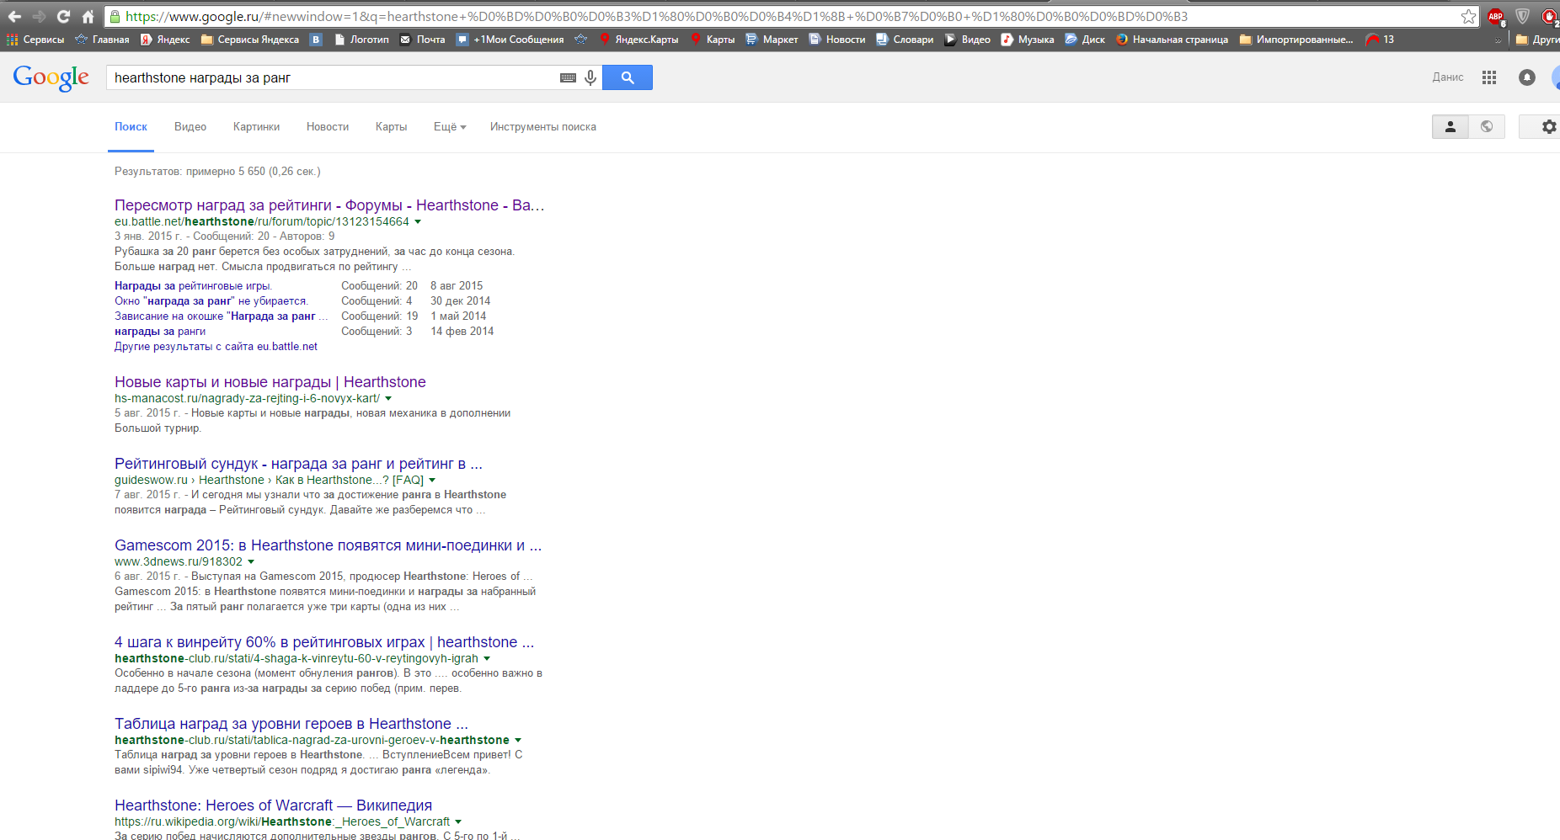The height and width of the screenshot is (840, 1560).
Task: Open Google notifications bell
Action: click(x=1526, y=77)
